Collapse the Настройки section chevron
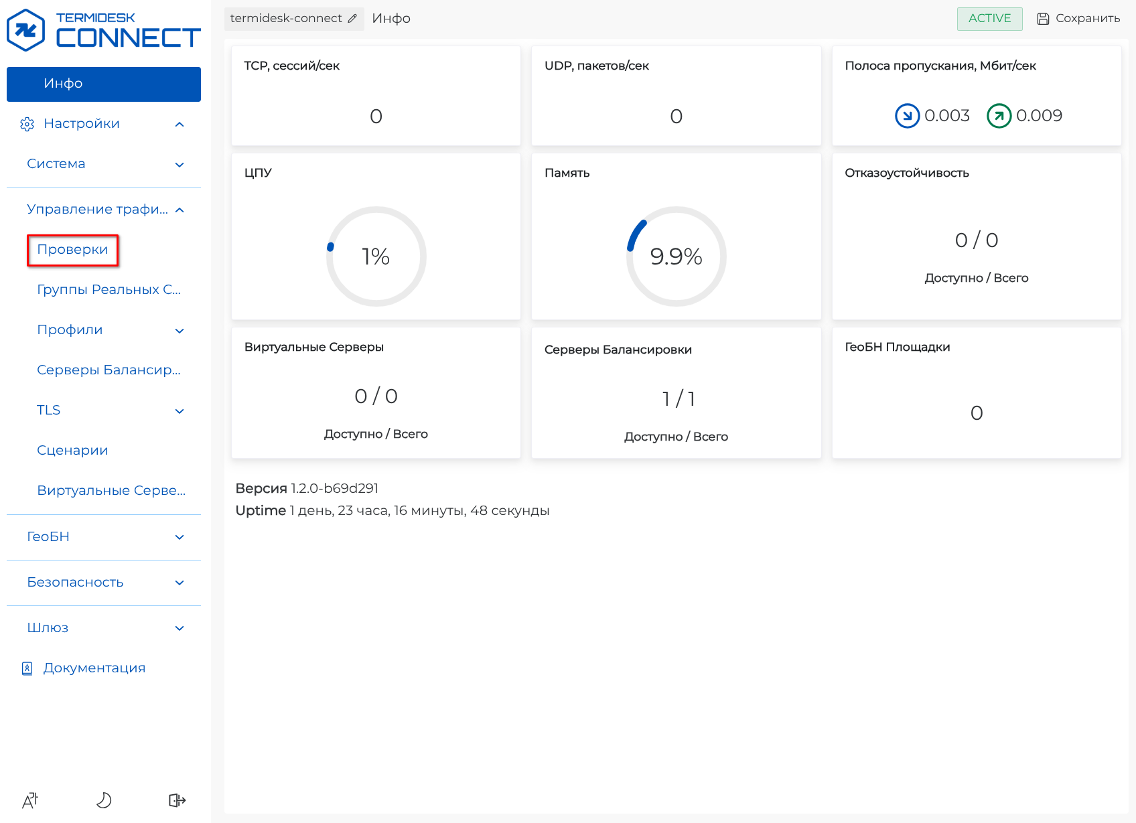 180,125
